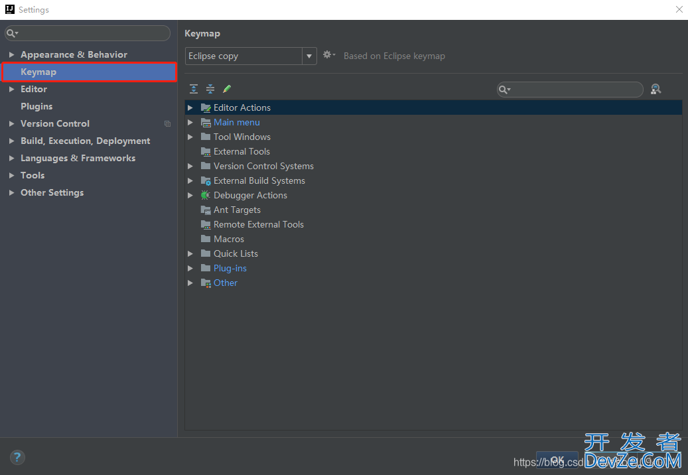This screenshot has width=688, height=475.
Task: Select the Tool Windows row text
Action: (241, 137)
